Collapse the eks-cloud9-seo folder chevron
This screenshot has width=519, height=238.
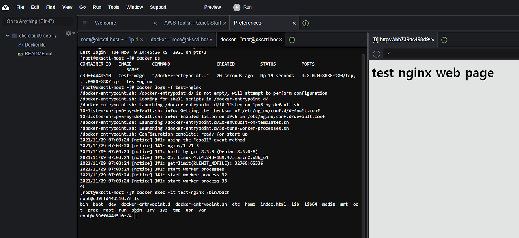point(8,35)
